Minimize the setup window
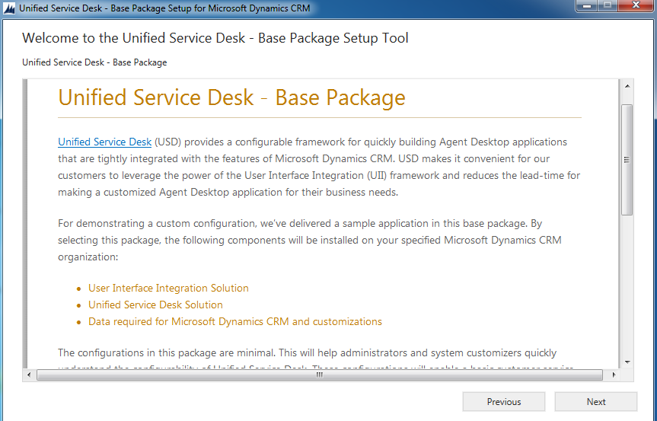657x421 pixels. [x=586, y=7]
